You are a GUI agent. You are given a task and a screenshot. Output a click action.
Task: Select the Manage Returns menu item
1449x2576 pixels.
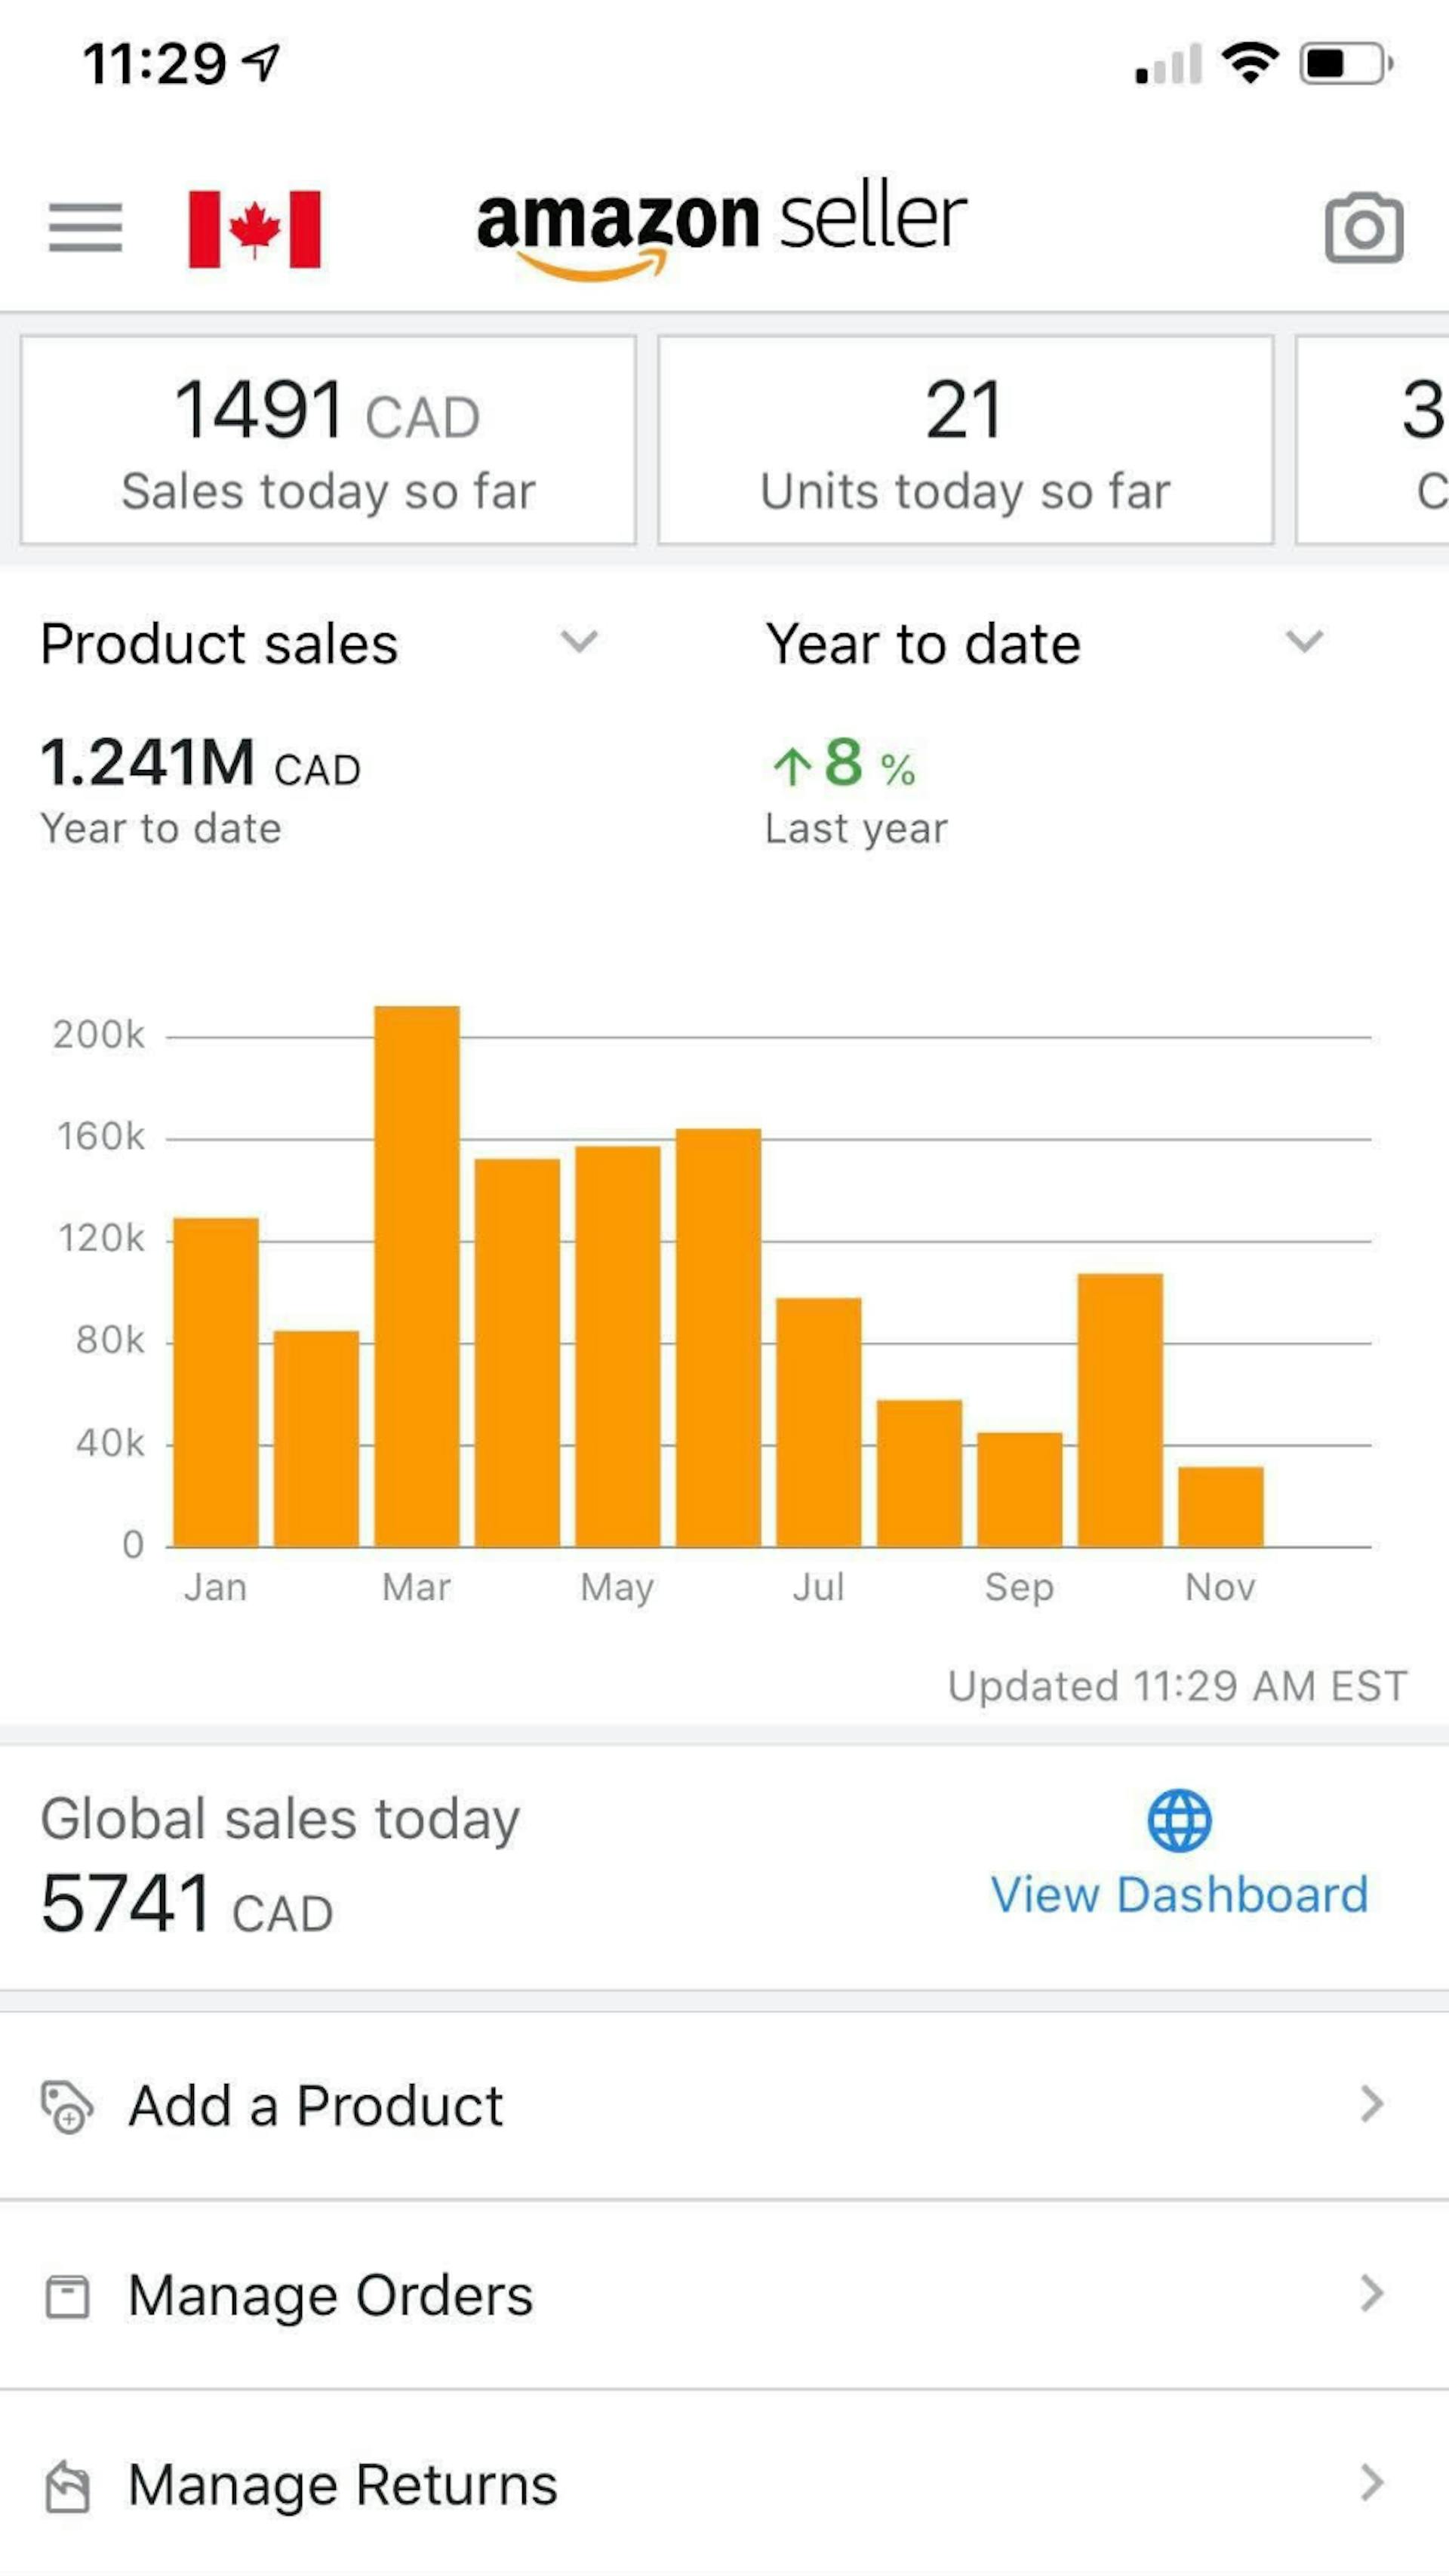click(342, 2485)
